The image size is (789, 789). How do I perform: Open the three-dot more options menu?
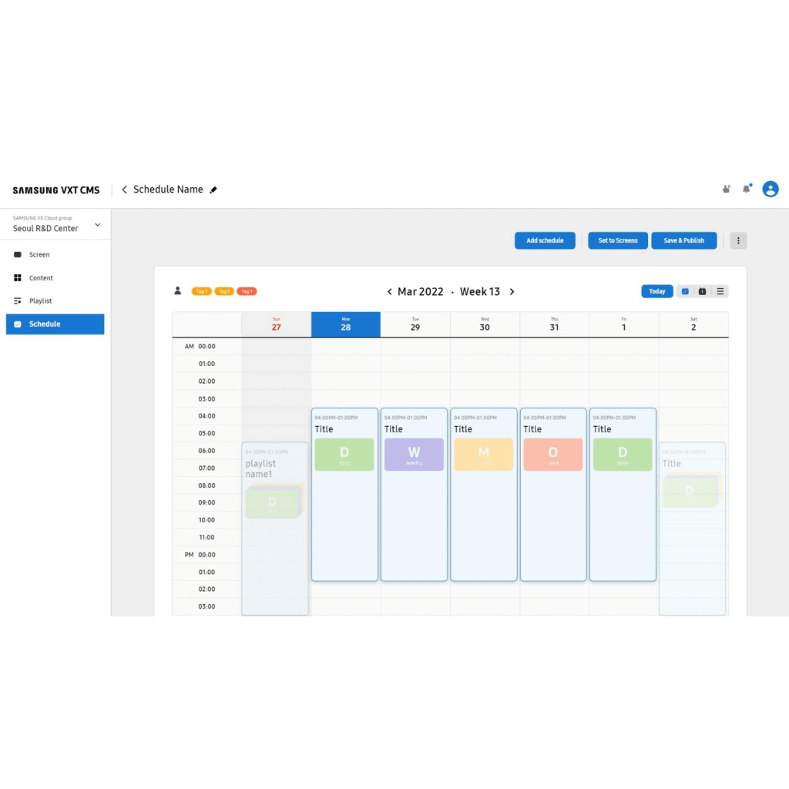point(738,240)
